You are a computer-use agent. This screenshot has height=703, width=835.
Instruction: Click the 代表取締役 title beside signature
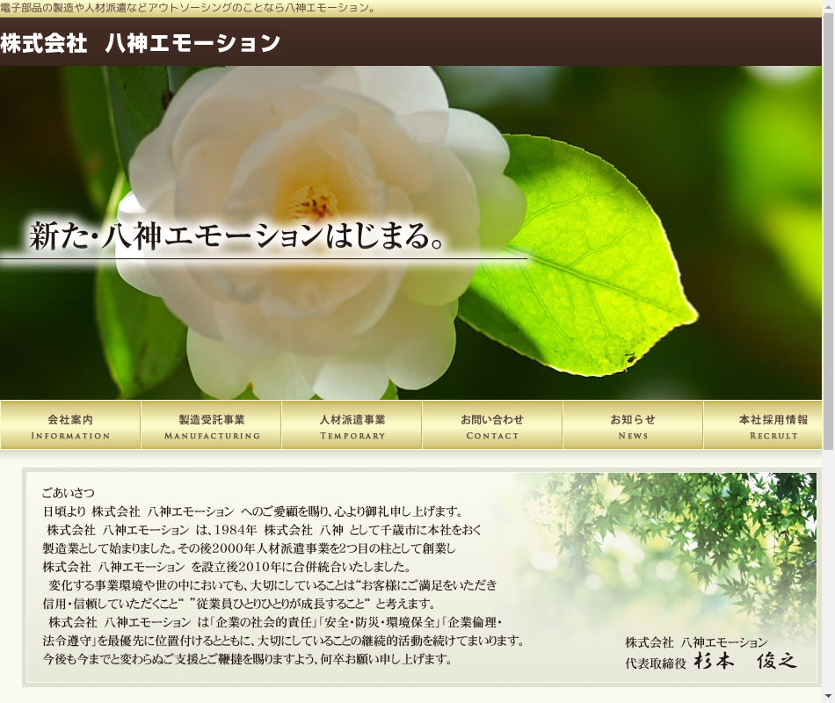[x=655, y=663]
